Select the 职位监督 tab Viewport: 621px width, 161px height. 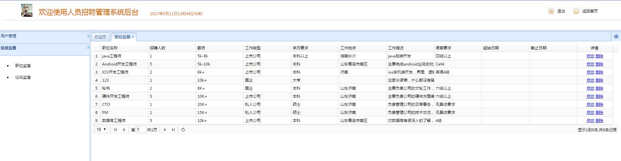[122, 37]
